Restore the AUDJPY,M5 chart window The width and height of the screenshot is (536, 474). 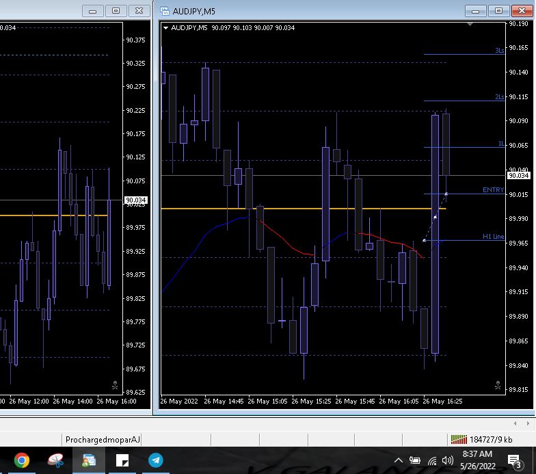click(x=498, y=11)
